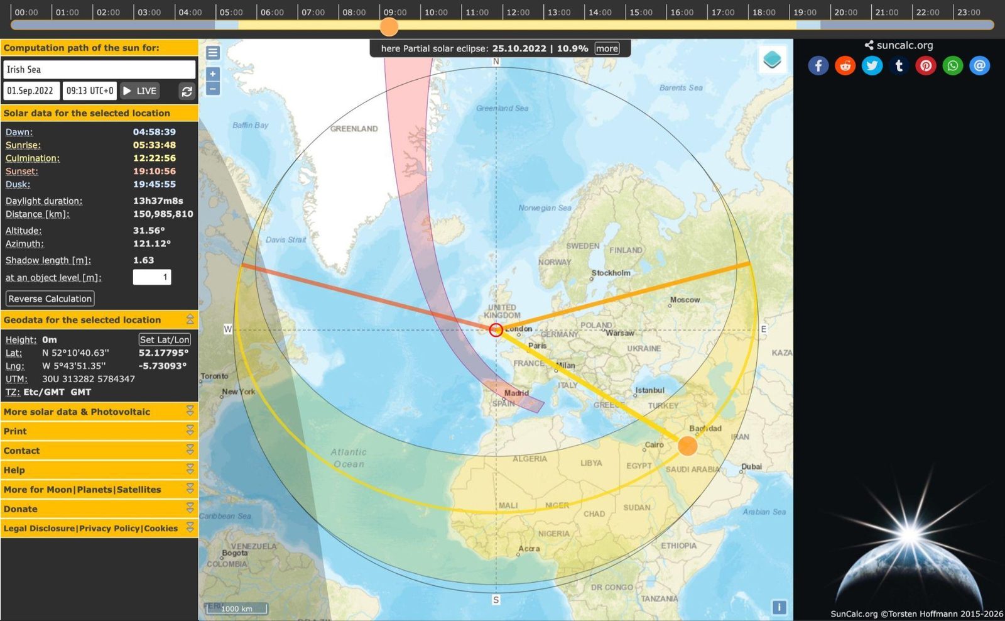Open the map layers selector icon
Image resolution: width=1005 pixels, height=621 pixels.
(x=772, y=60)
